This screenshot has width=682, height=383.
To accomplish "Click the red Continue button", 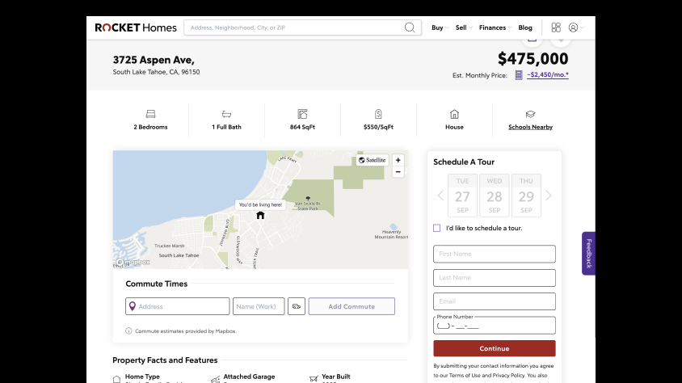I will [x=494, y=348].
